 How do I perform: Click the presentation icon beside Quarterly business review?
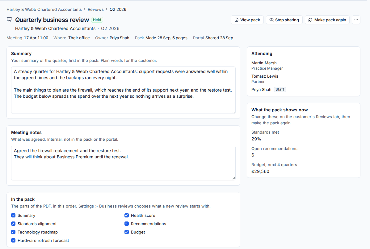click(9, 19)
